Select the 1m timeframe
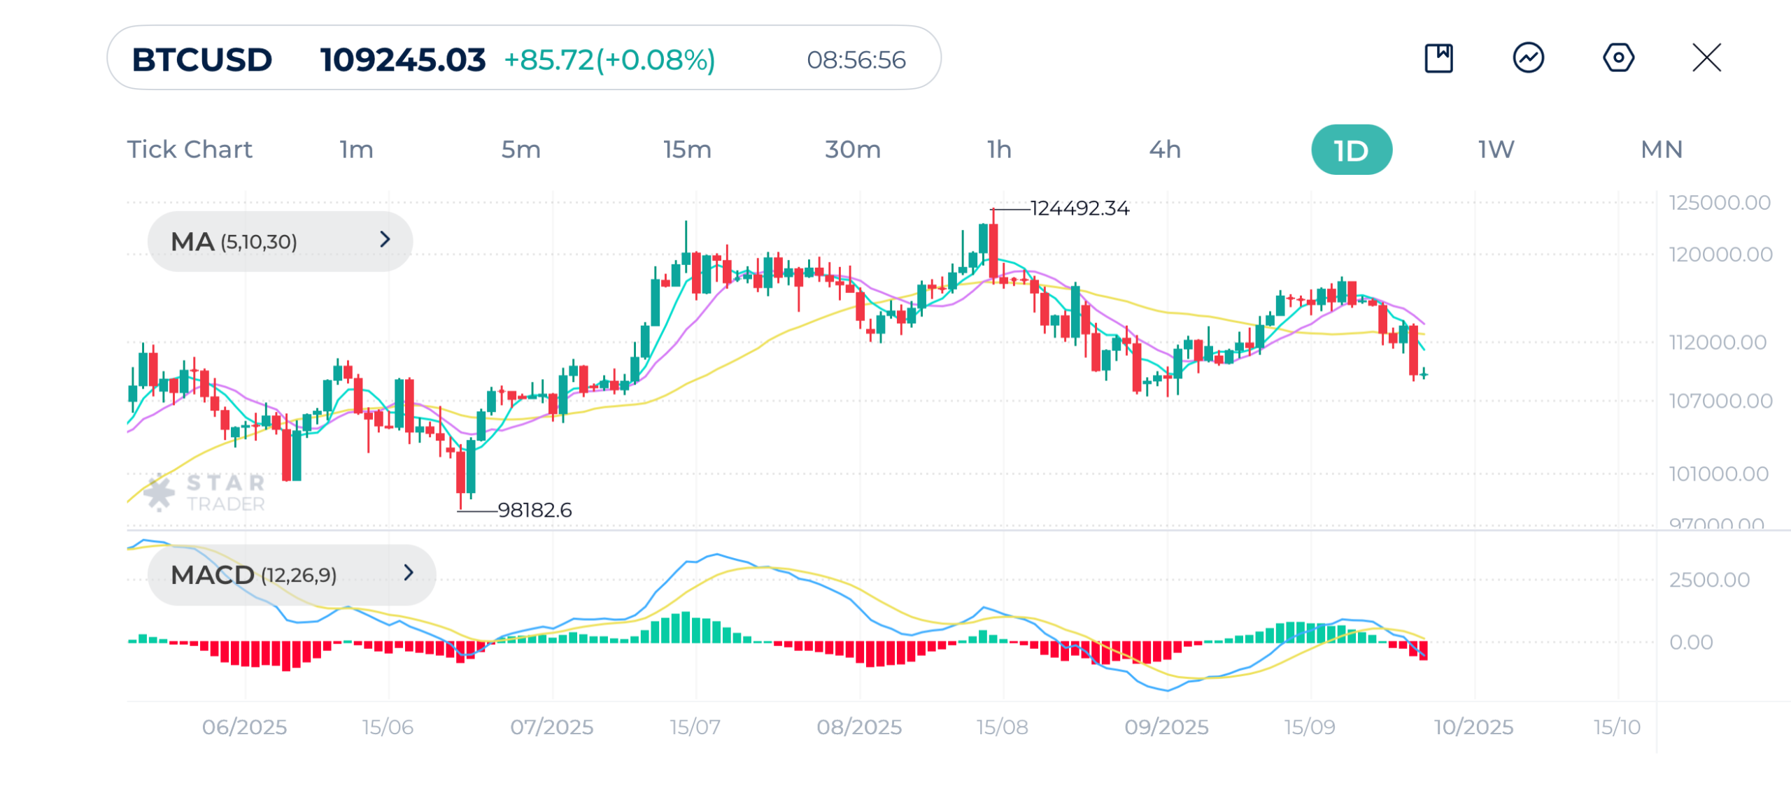The image size is (1791, 793). (357, 150)
